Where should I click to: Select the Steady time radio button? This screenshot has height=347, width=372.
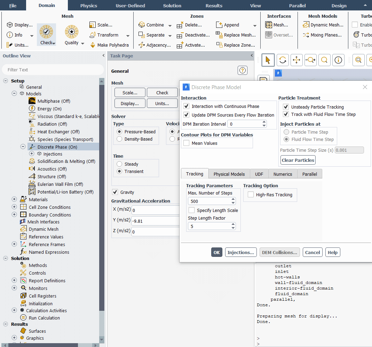[119, 164]
